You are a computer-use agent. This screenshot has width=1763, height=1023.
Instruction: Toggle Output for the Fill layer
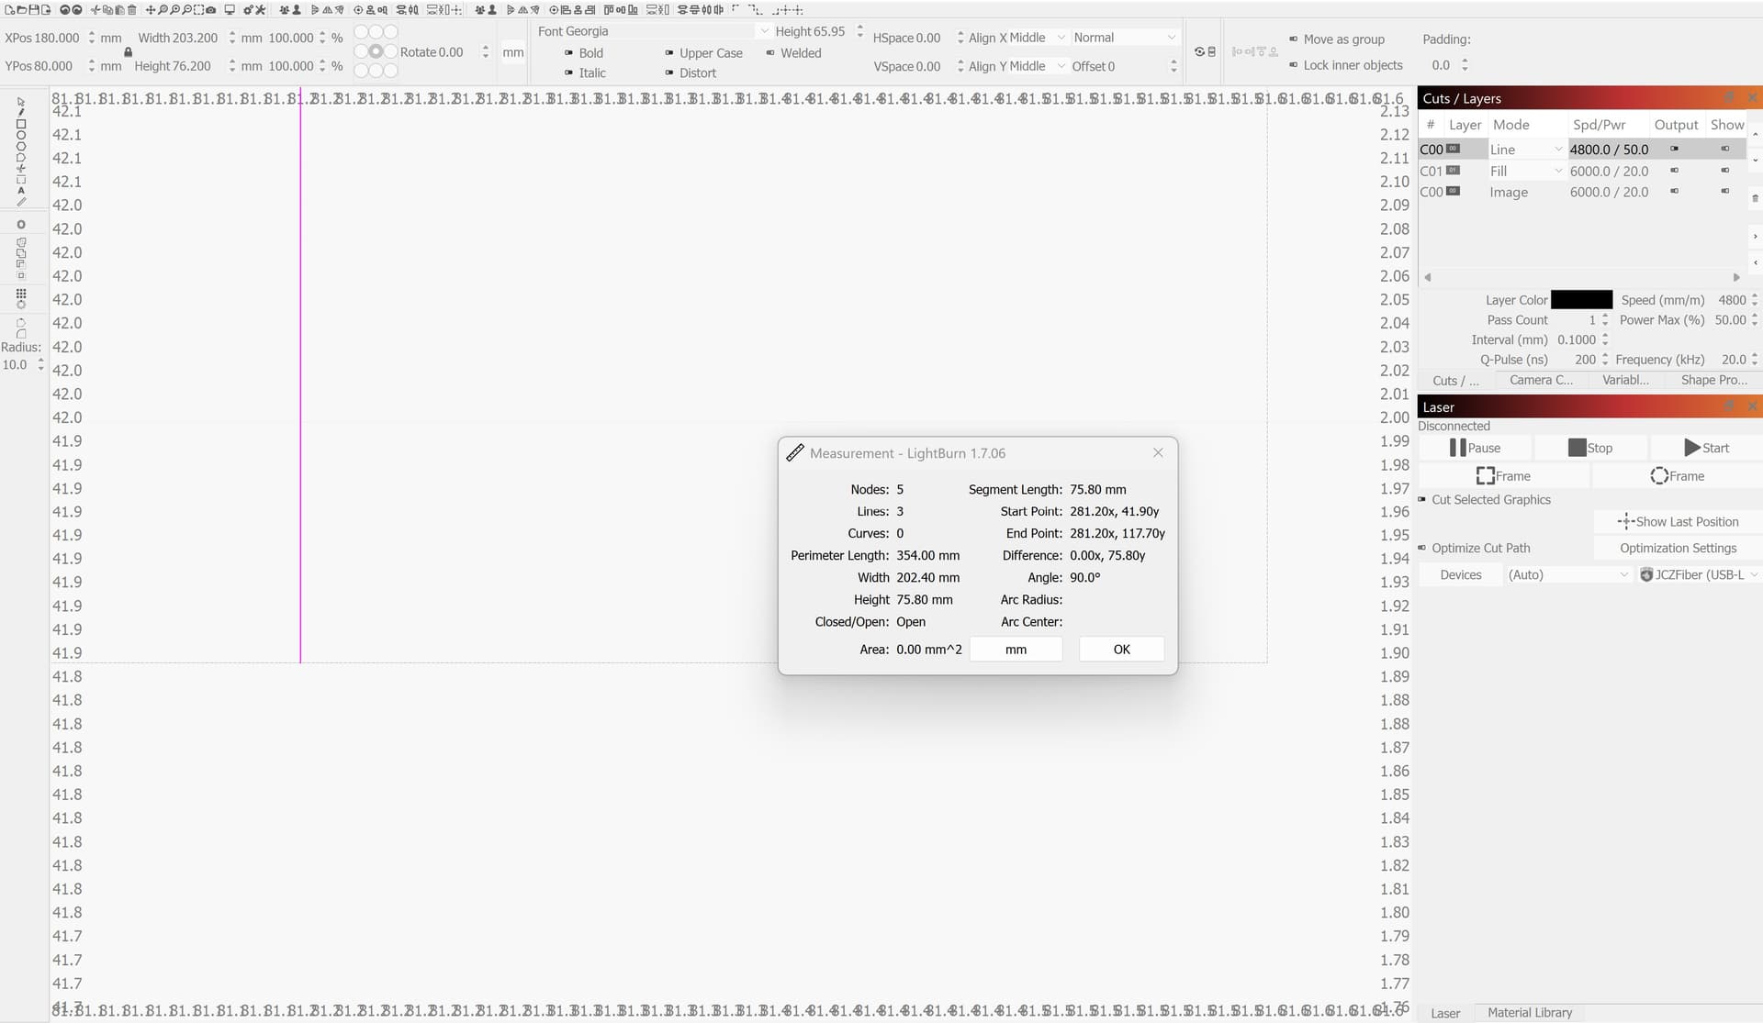click(x=1675, y=171)
